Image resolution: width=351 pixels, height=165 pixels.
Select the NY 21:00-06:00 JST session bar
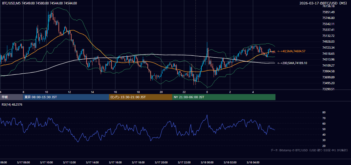point(224,97)
